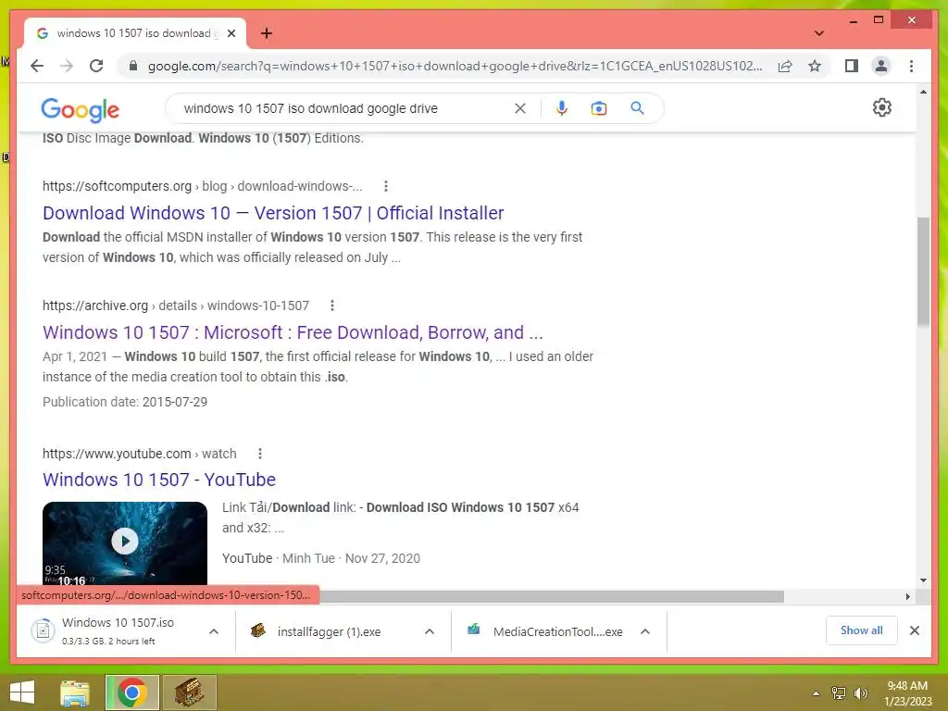This screenshot has width=948, height=711.
Task: Switch to Chrome in the taskbar
Action: tap(131, 692)
